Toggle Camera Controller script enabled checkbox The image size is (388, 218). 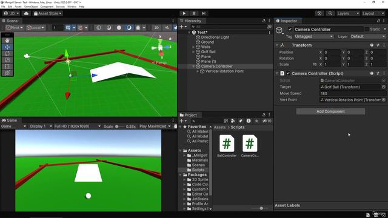(x=288, y=73)
